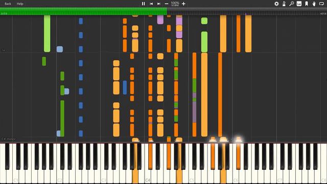Skip ahead with the next-section button
The height and width of the screenshot is (184, 327).
[x=159, y=4]
